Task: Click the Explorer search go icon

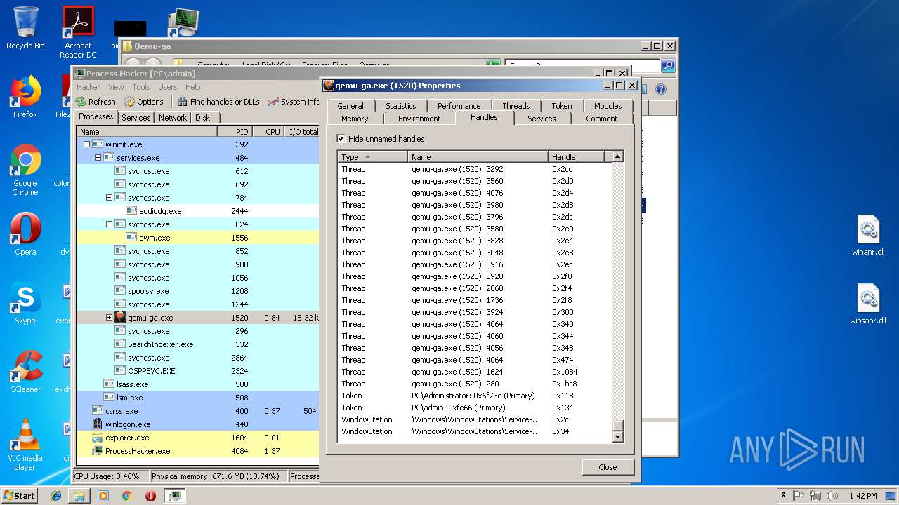Action: pyautogui.click(x=668, y=65)
